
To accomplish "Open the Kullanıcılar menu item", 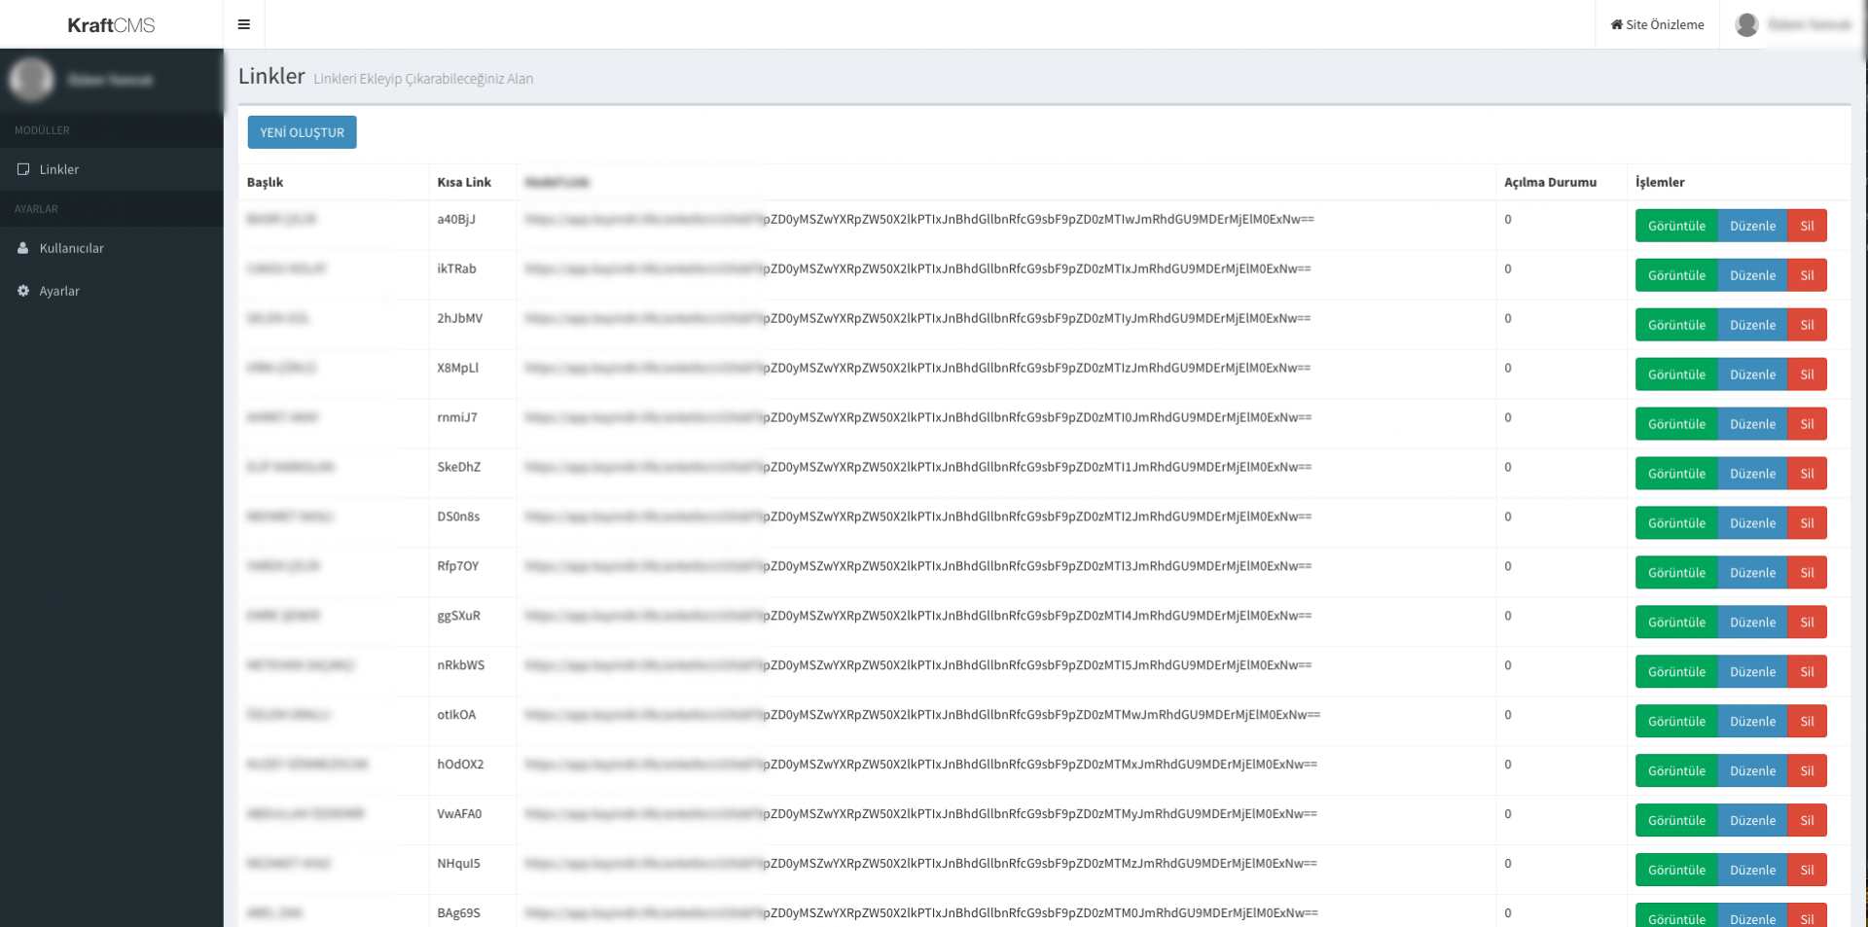I will point(112,248).
